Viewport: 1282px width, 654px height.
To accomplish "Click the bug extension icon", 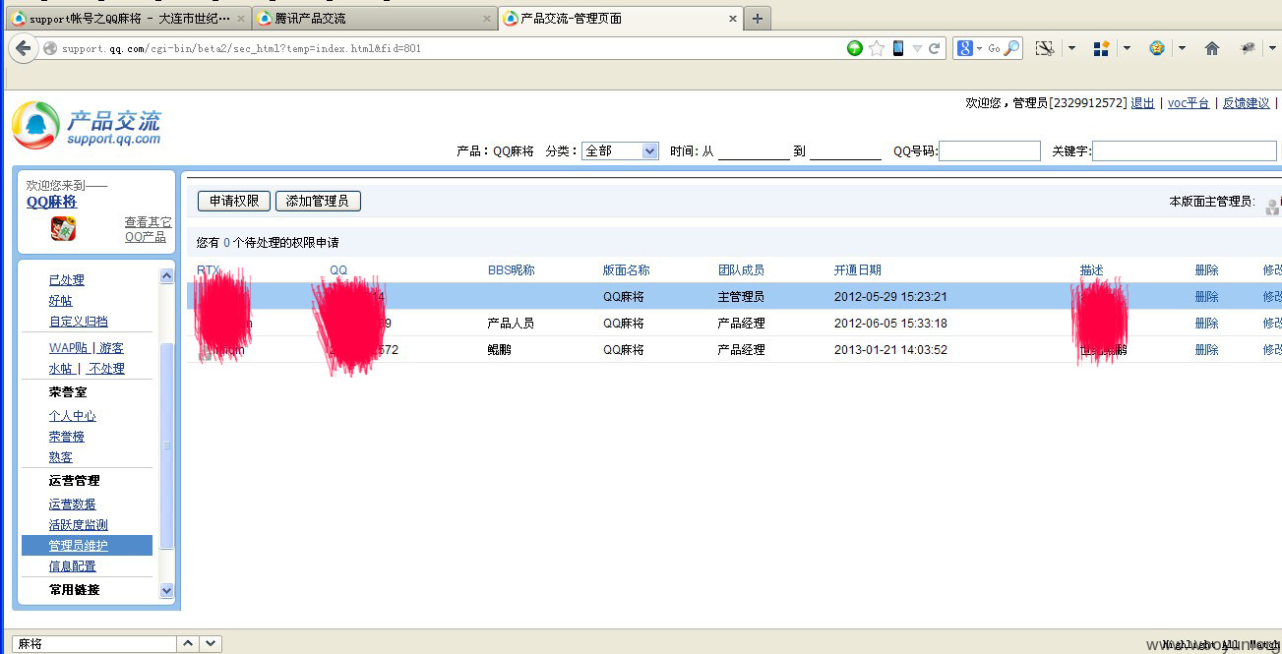I will coord(1248,48).
